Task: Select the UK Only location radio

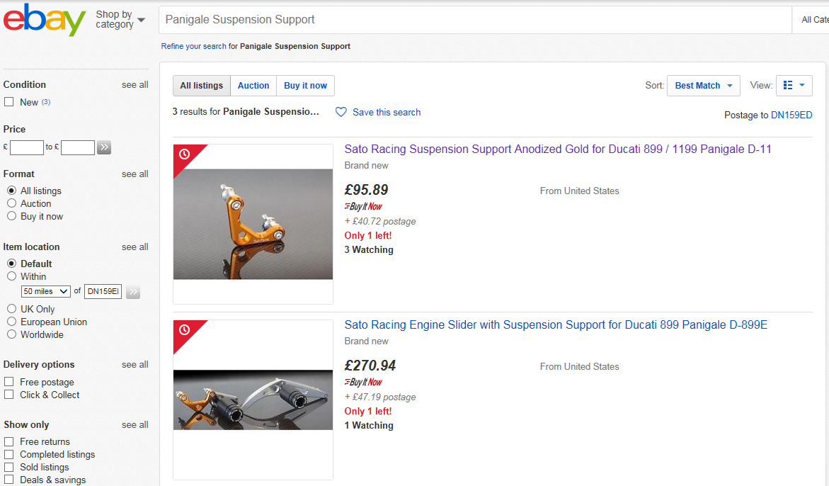Action: (x=11, y=309)
